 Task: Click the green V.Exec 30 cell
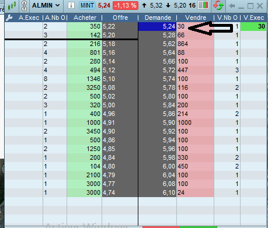tap(253, 26)
